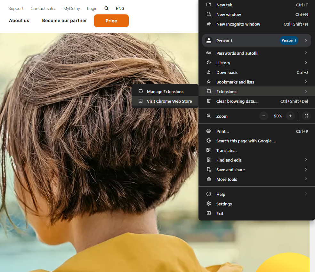Click the Help question mark icon
The width and height of the screenshot is (315, 272).
209,194
